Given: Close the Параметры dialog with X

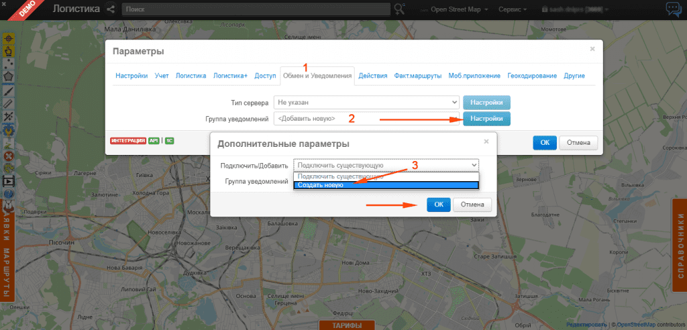Looking at the screenshot, I should pyautogui.click(x=592, y=49).
